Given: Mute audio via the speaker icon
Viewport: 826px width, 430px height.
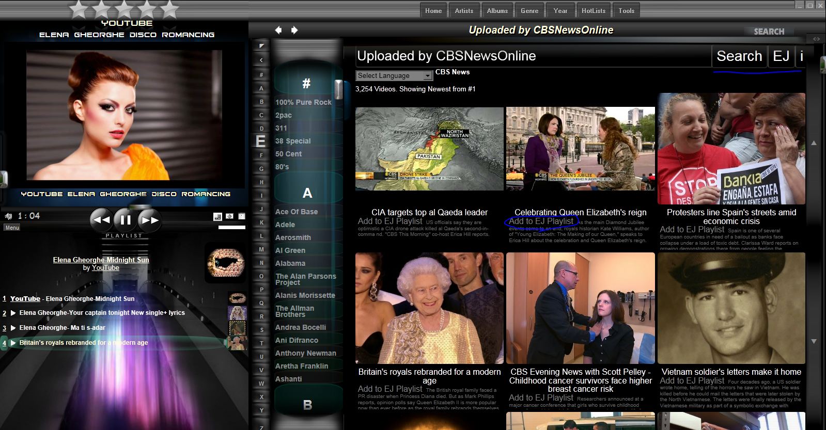Looking at the screenshot, I should pyautogui.click(x=9, y=216).
